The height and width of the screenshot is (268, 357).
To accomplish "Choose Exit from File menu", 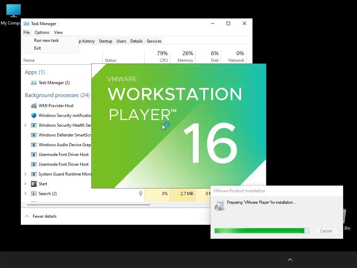I will [x=38, y=48].
